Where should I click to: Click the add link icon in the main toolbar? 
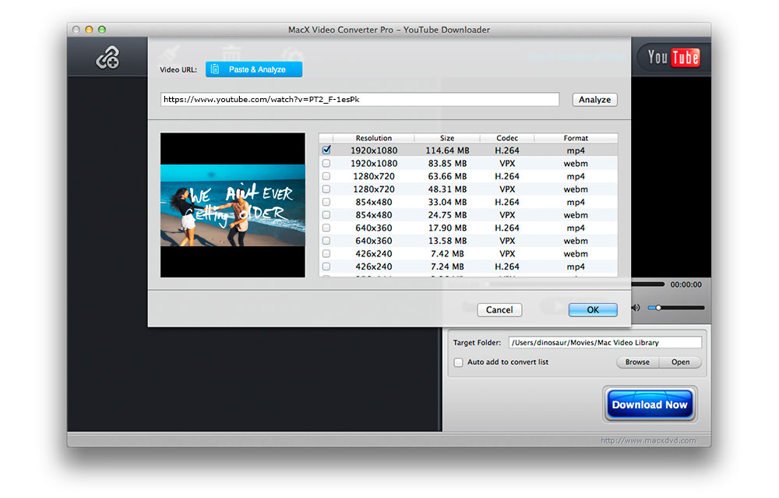point(108,58)
